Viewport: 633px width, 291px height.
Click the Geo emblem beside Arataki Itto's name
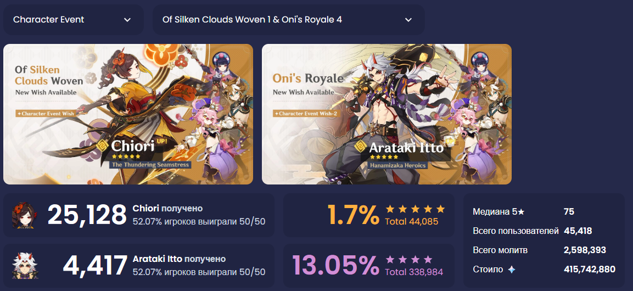point(361,146)
